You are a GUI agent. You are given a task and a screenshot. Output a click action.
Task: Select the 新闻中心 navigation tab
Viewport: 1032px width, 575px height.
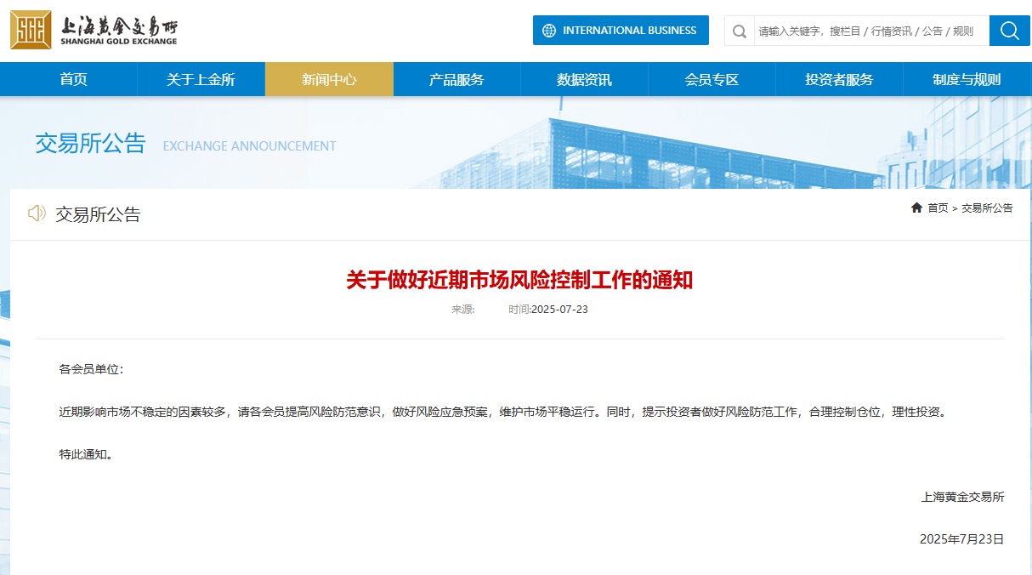point(329,80)
